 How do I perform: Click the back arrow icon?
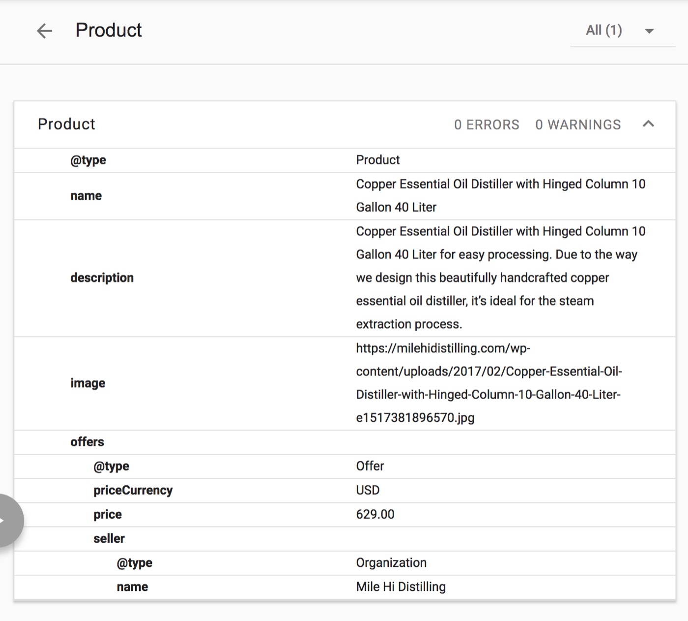[x=44, y=31]
